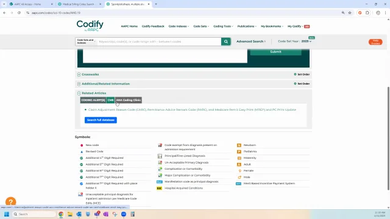Image resolution: width=390 pixels, height=219 pixels.
Task: Open the browser extensions puzzle icon
Action: [x=367, y=13]
